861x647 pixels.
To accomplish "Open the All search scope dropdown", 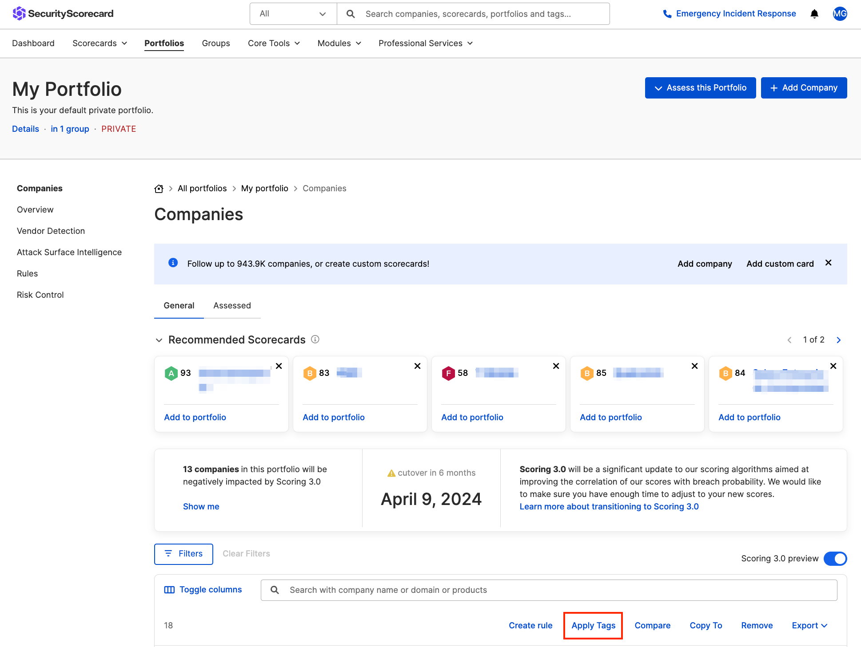I will pos(293,14).
